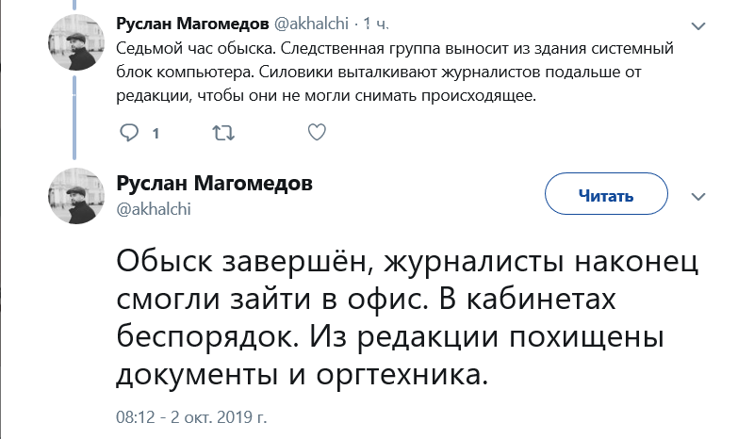The image size is (754, 439).
Task: Click the '08:12 - 2 окт. 2019 г.' timestamp
Action: coord(192,416)
